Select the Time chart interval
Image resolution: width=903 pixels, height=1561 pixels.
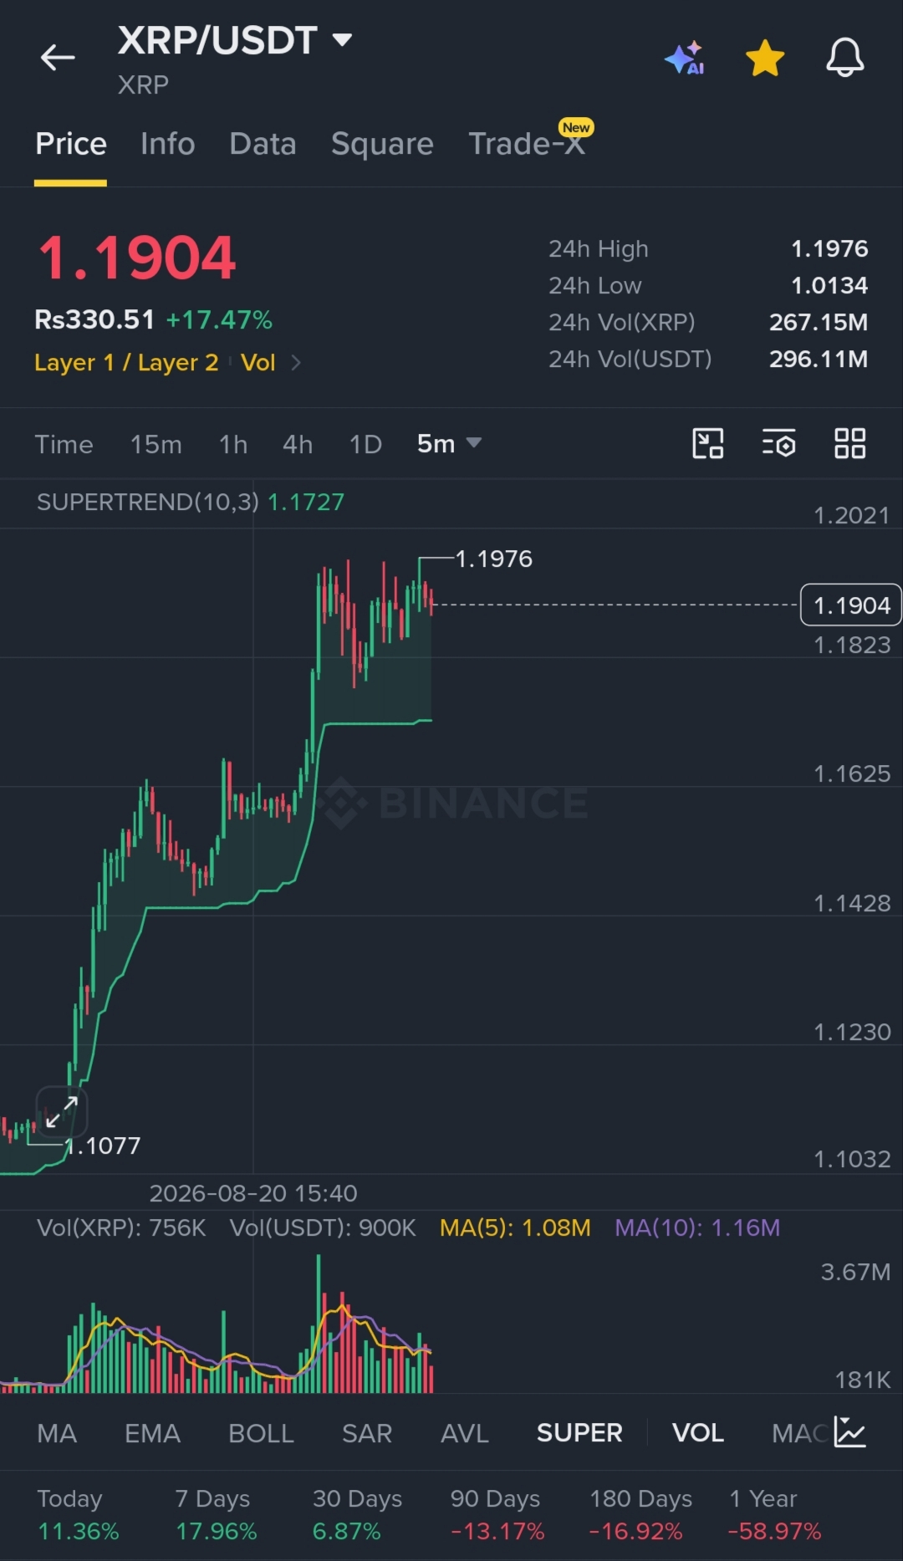coord(64,444)
